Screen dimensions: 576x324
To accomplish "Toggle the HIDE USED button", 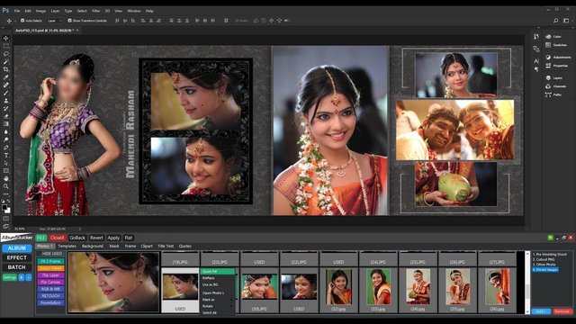I will (x=52, y=254).
